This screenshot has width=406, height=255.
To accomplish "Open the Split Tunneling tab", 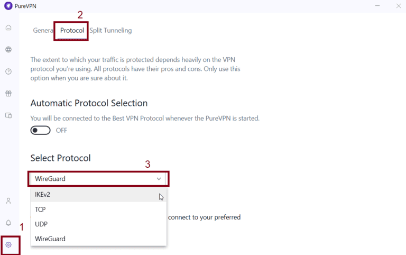I will click(x=110, y=31).
